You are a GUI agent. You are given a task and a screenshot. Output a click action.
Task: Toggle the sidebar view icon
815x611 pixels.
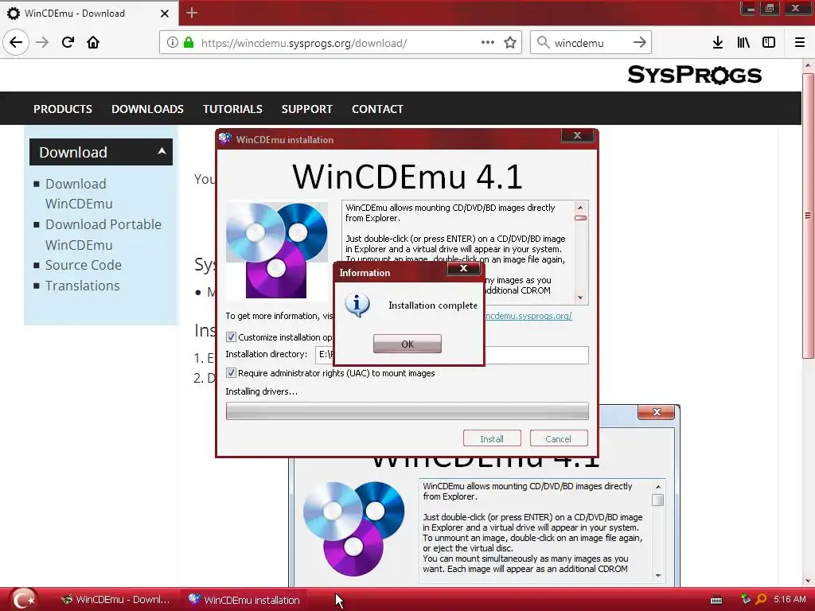pos(769,42)
